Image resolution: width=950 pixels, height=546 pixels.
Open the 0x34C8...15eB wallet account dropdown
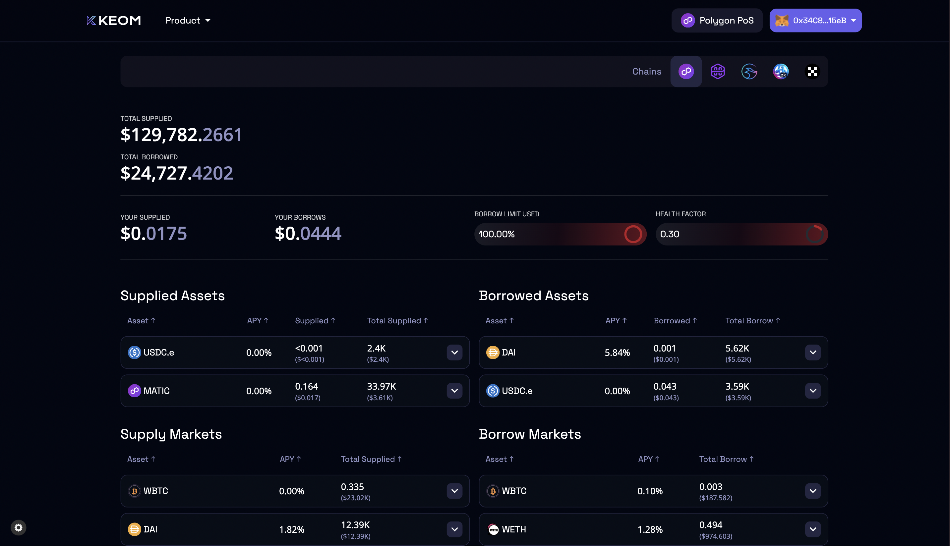tap(815, 20)
